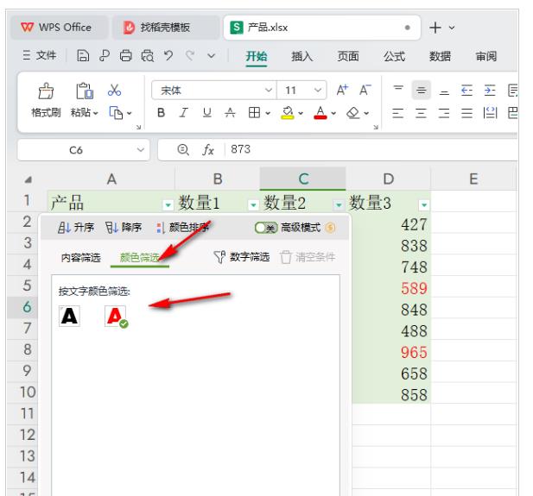This screenshot has height=496, width=533.
Task: Open the 页面 ribbon tab
Action: pos(348,56)
